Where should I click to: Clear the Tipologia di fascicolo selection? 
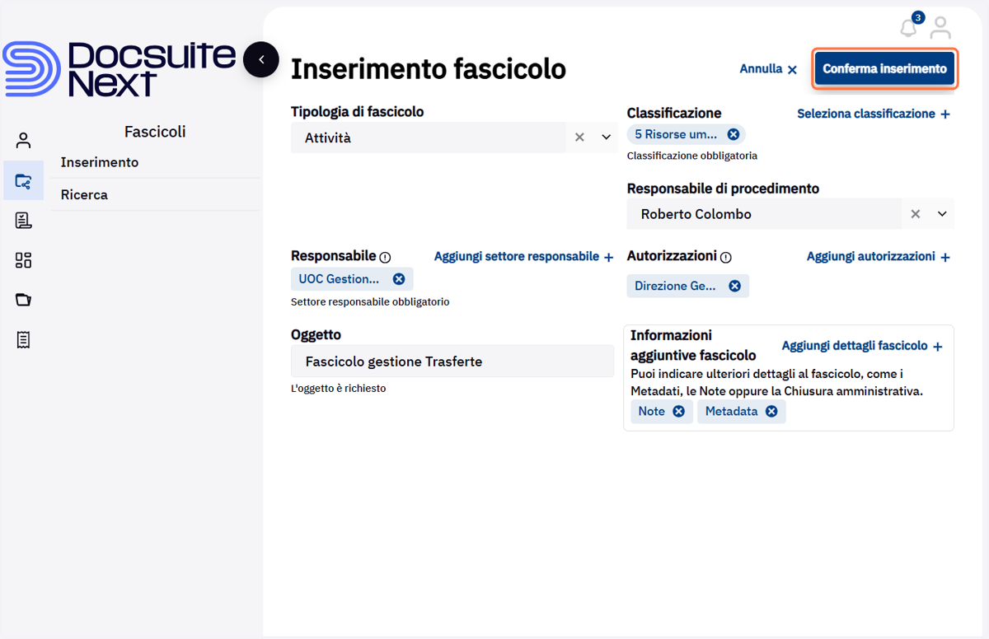coord(579,138)
